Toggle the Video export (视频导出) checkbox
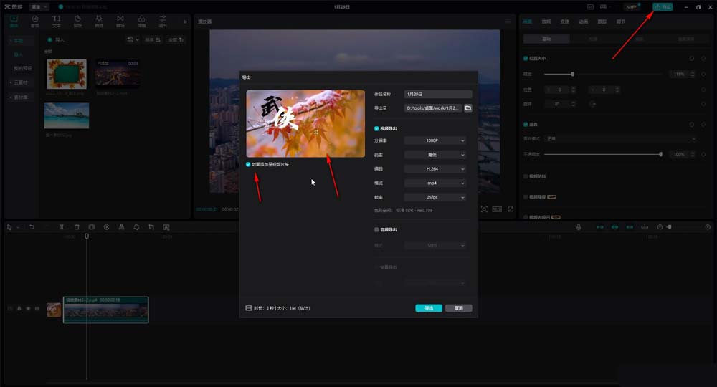The image size is (717, 387). [x=377, y=128]
